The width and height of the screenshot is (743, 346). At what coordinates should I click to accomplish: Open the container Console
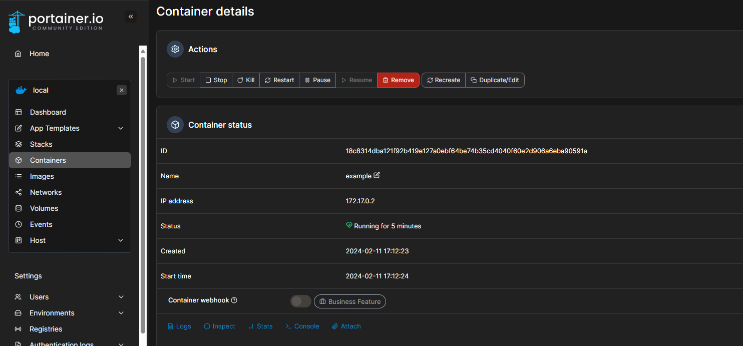[302, 326]
